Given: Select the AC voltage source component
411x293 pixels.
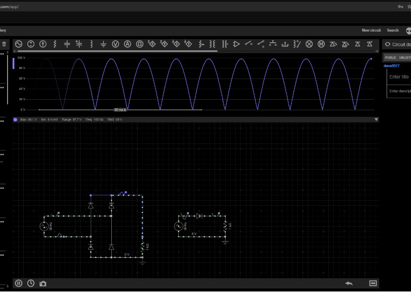Looking at the screenshot, I should [19, 44].
